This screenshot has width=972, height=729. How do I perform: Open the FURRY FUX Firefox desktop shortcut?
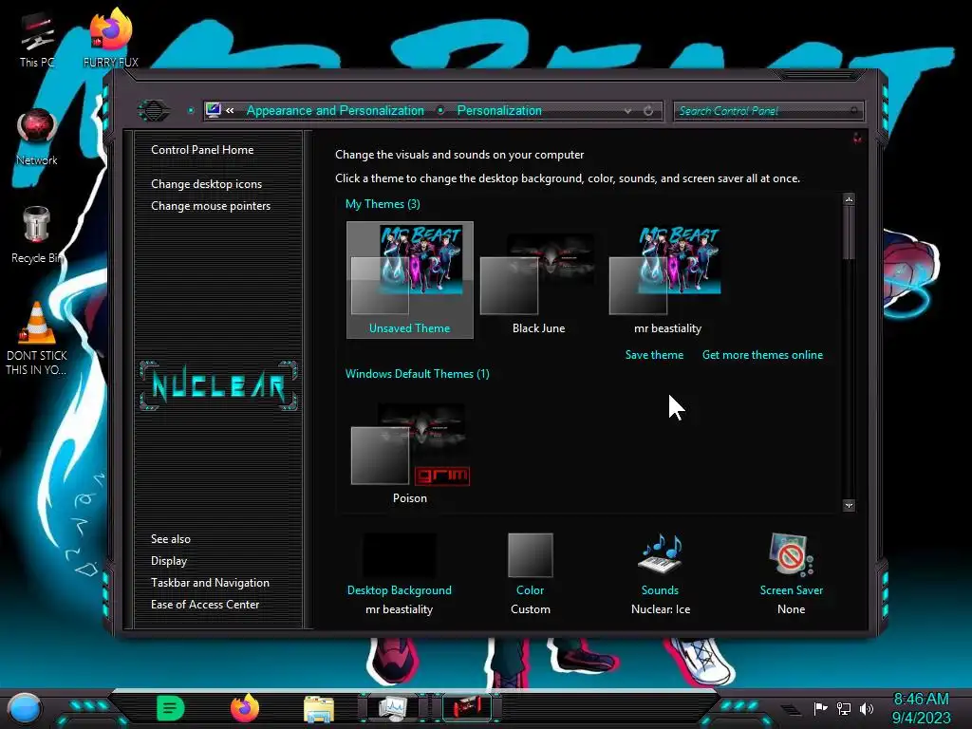[x=110, y=38]
